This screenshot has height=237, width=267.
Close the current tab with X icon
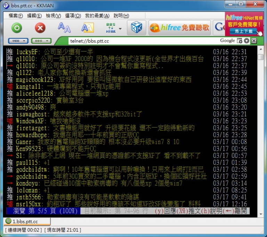click(x=254, y=41)
